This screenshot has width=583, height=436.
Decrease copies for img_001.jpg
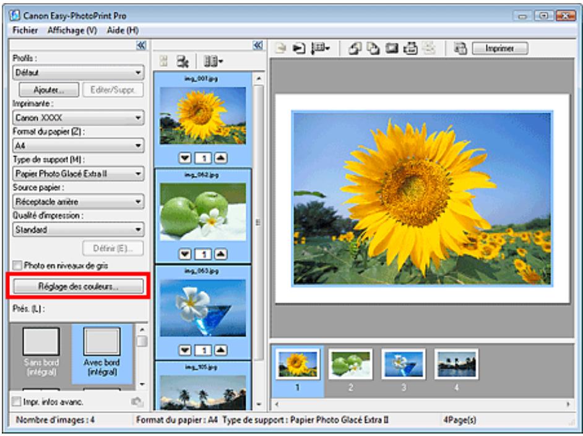[x=185, y=158]
